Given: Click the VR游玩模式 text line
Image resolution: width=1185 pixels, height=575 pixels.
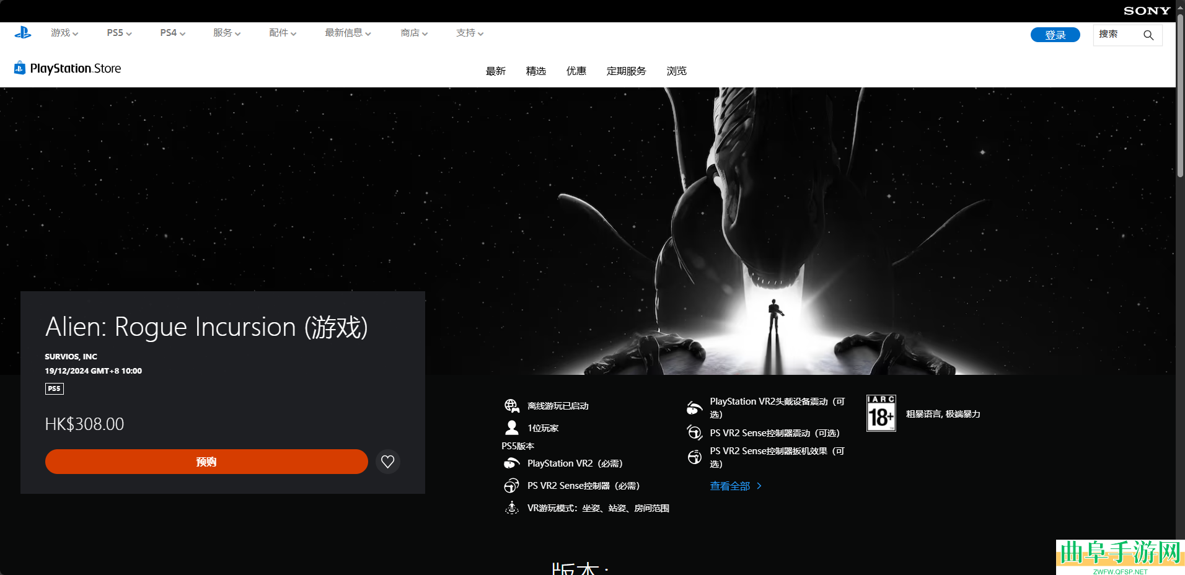Looking at the screenshot, I should tap(598, 508).
